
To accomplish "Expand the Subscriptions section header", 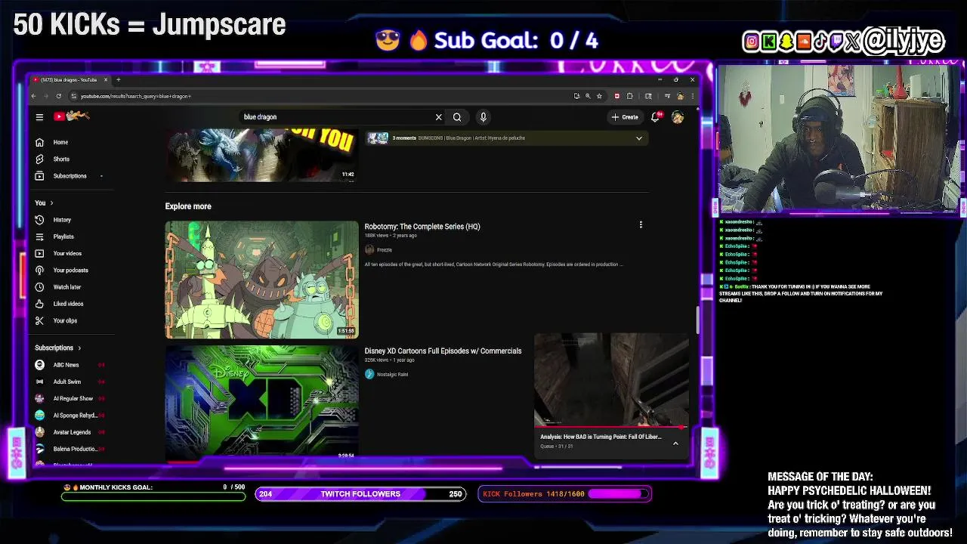I will (58, 348).
